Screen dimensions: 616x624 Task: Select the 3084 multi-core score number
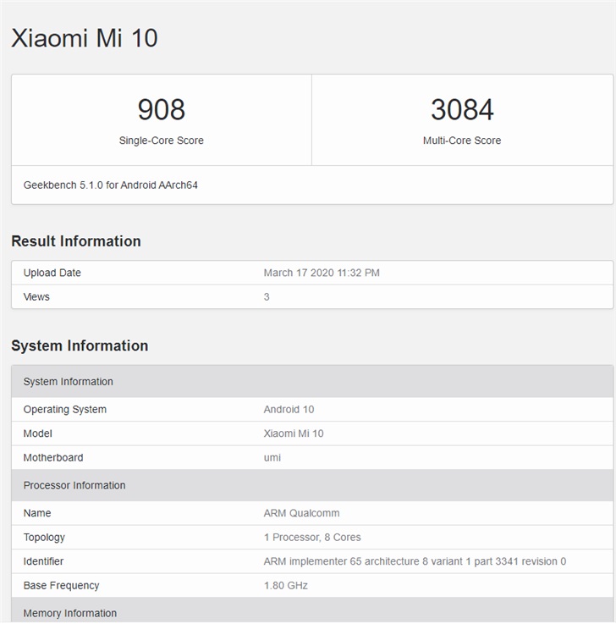[462, 109]
